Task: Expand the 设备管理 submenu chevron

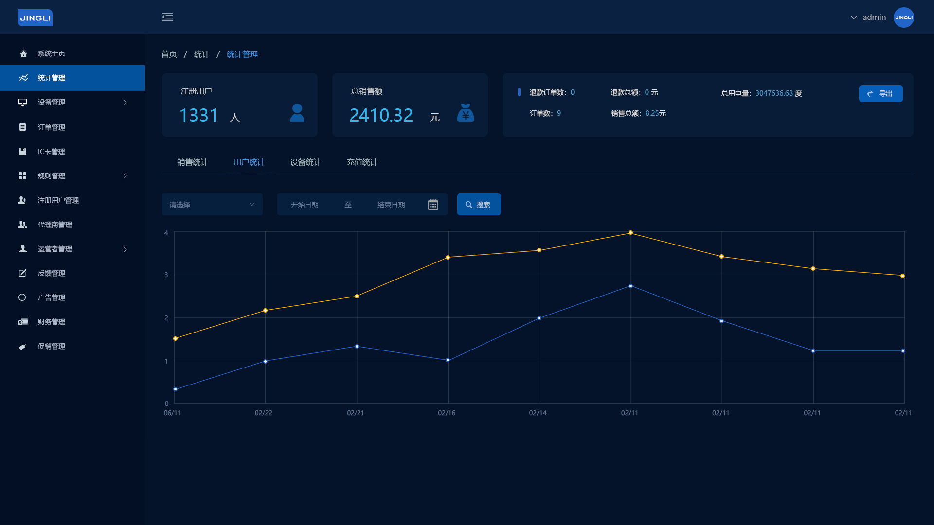Action: coord(125,103)
